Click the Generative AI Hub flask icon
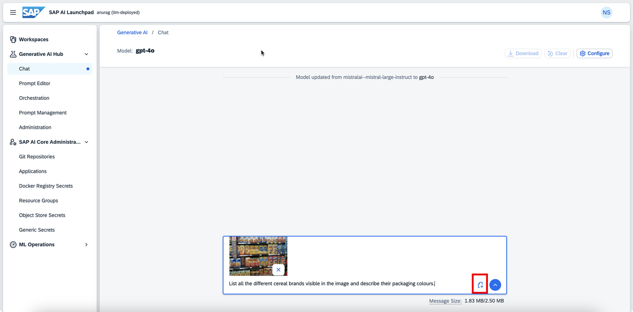This screenshot has width=633, height=312. [13, 54]
